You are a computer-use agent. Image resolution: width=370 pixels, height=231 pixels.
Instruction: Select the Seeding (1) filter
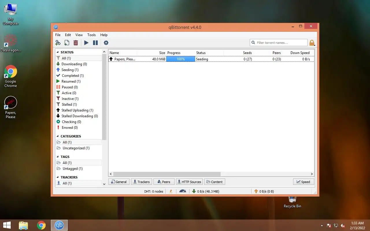coord(79,70)
